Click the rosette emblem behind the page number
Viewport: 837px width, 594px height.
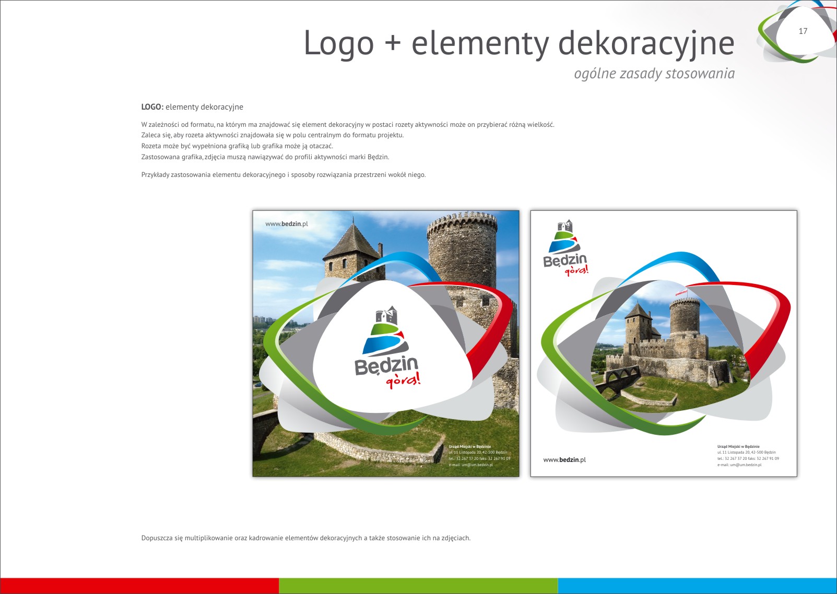point(797,31)
